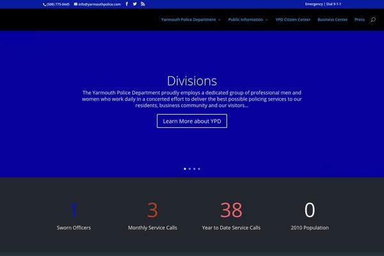Viewport: 384px width, 256px height.
Task: Open Yarmouth Police Department menu
Action: click(188, 20)
